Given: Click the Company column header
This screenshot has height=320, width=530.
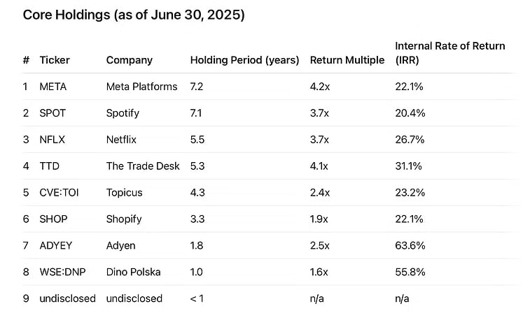Looking at the screenshot, I should pyautogui.click(x=129, y=60).
